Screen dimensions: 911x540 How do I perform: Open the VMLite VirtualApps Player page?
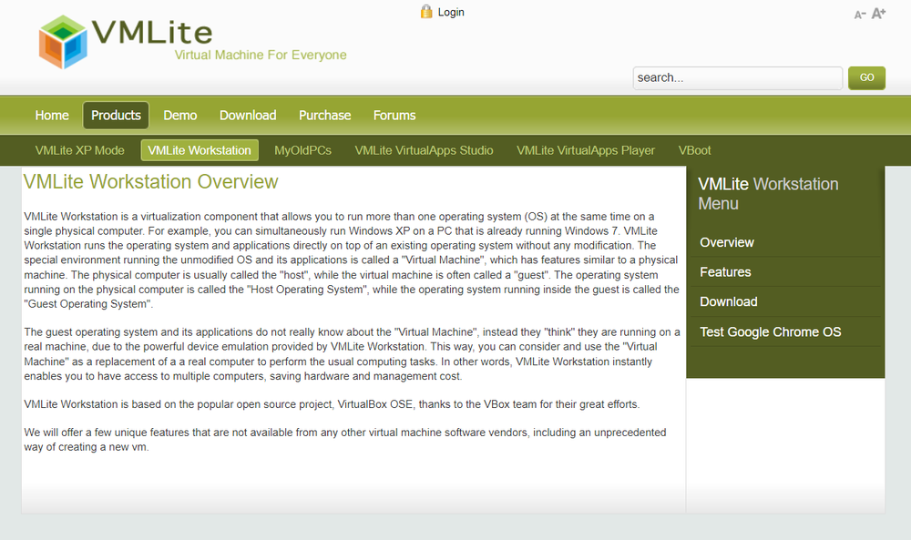click(x=586, y=149)
